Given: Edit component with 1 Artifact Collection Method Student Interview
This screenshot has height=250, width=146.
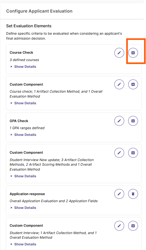Looking at the screenshot, I should 119,226.
